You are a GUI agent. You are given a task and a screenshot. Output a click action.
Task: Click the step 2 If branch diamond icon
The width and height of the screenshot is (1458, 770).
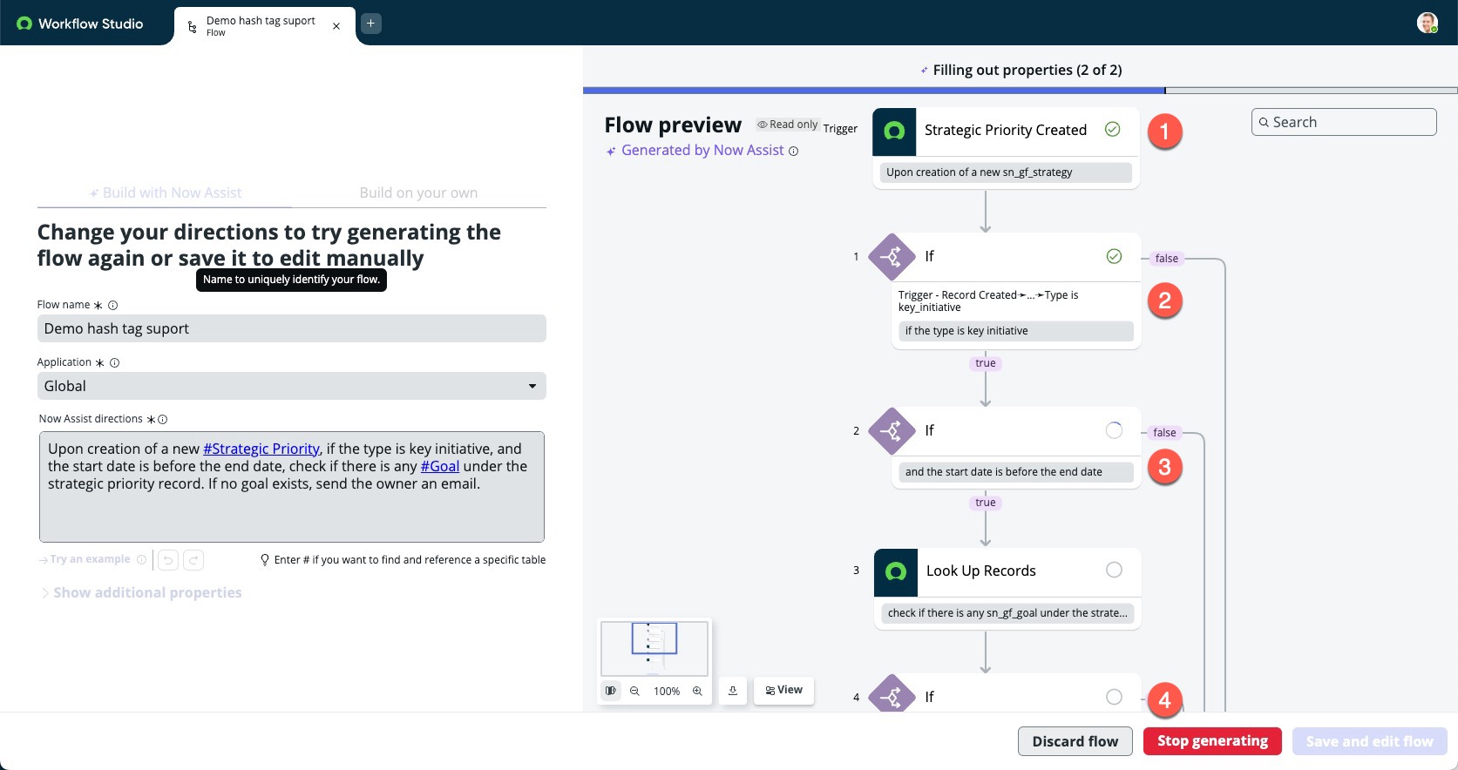click(892, 430)
